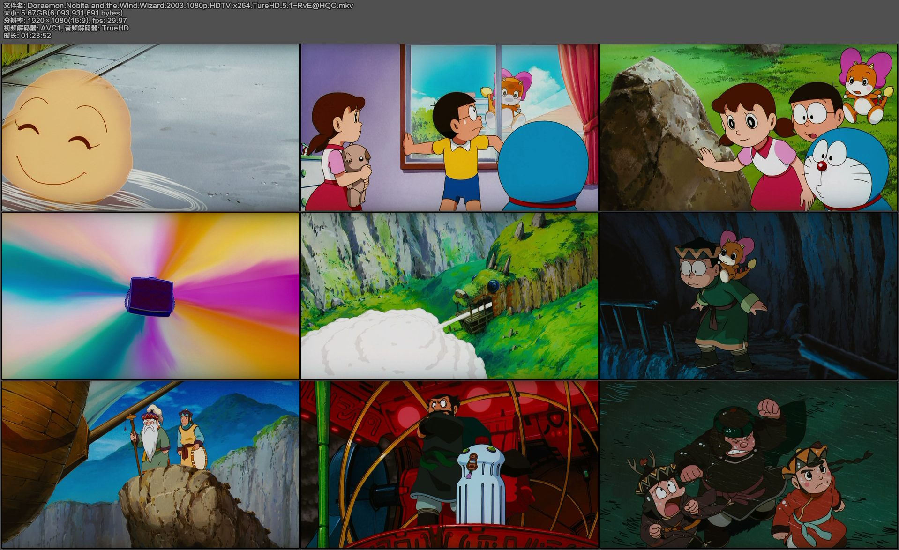Image resolution: width=899 pixels, height=550 pixels.
Task: Click the video decoder text AVC1
Action: pos(51,28)
